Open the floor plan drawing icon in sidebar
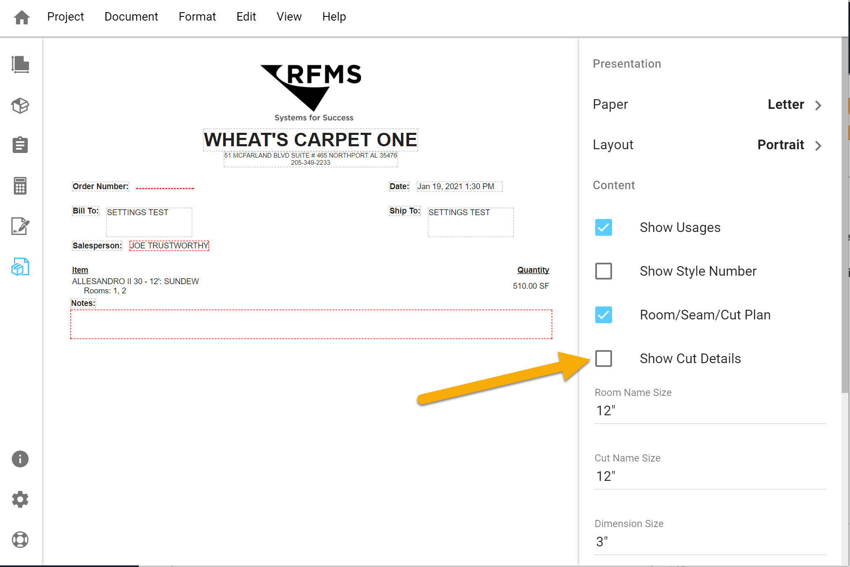 pyautogui.click(x=20, y=65)
